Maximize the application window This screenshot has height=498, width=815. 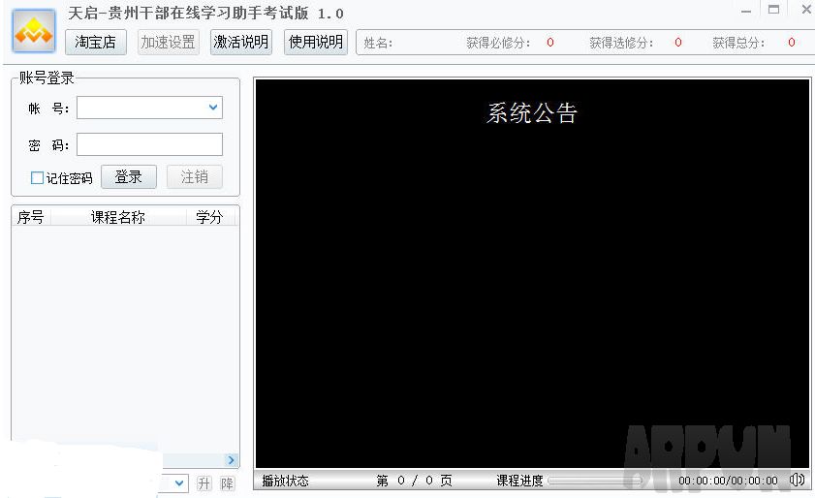click(774, 10)
